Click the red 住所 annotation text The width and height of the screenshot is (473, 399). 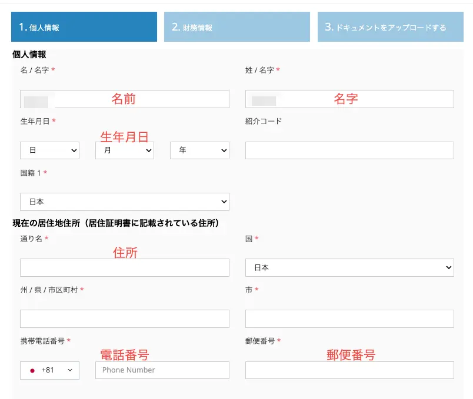pos(124,253)
